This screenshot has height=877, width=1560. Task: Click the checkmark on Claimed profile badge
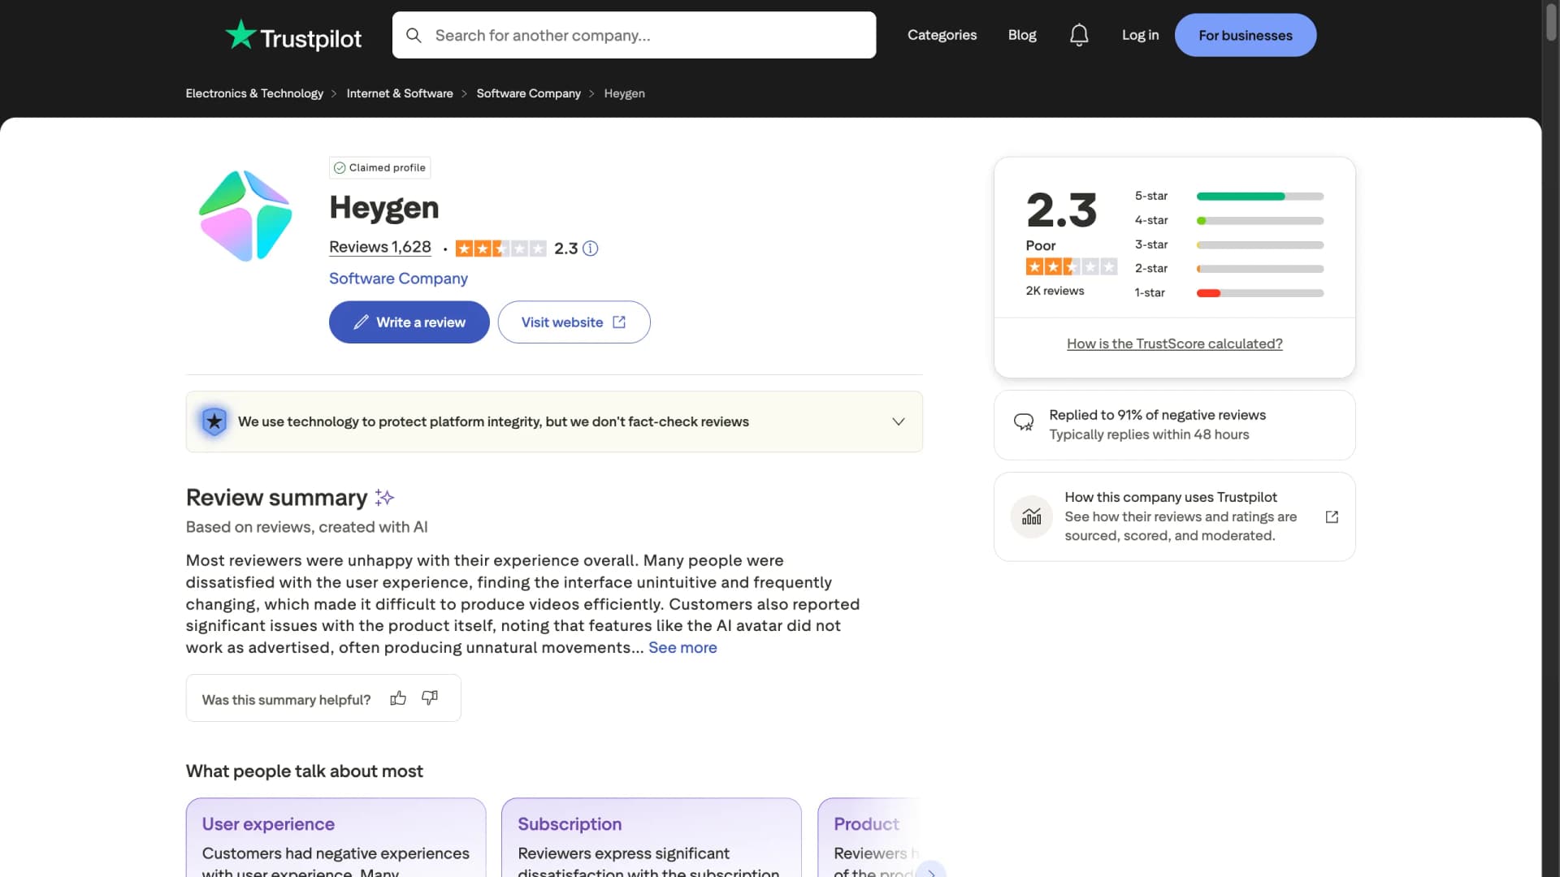coord(340,167)
